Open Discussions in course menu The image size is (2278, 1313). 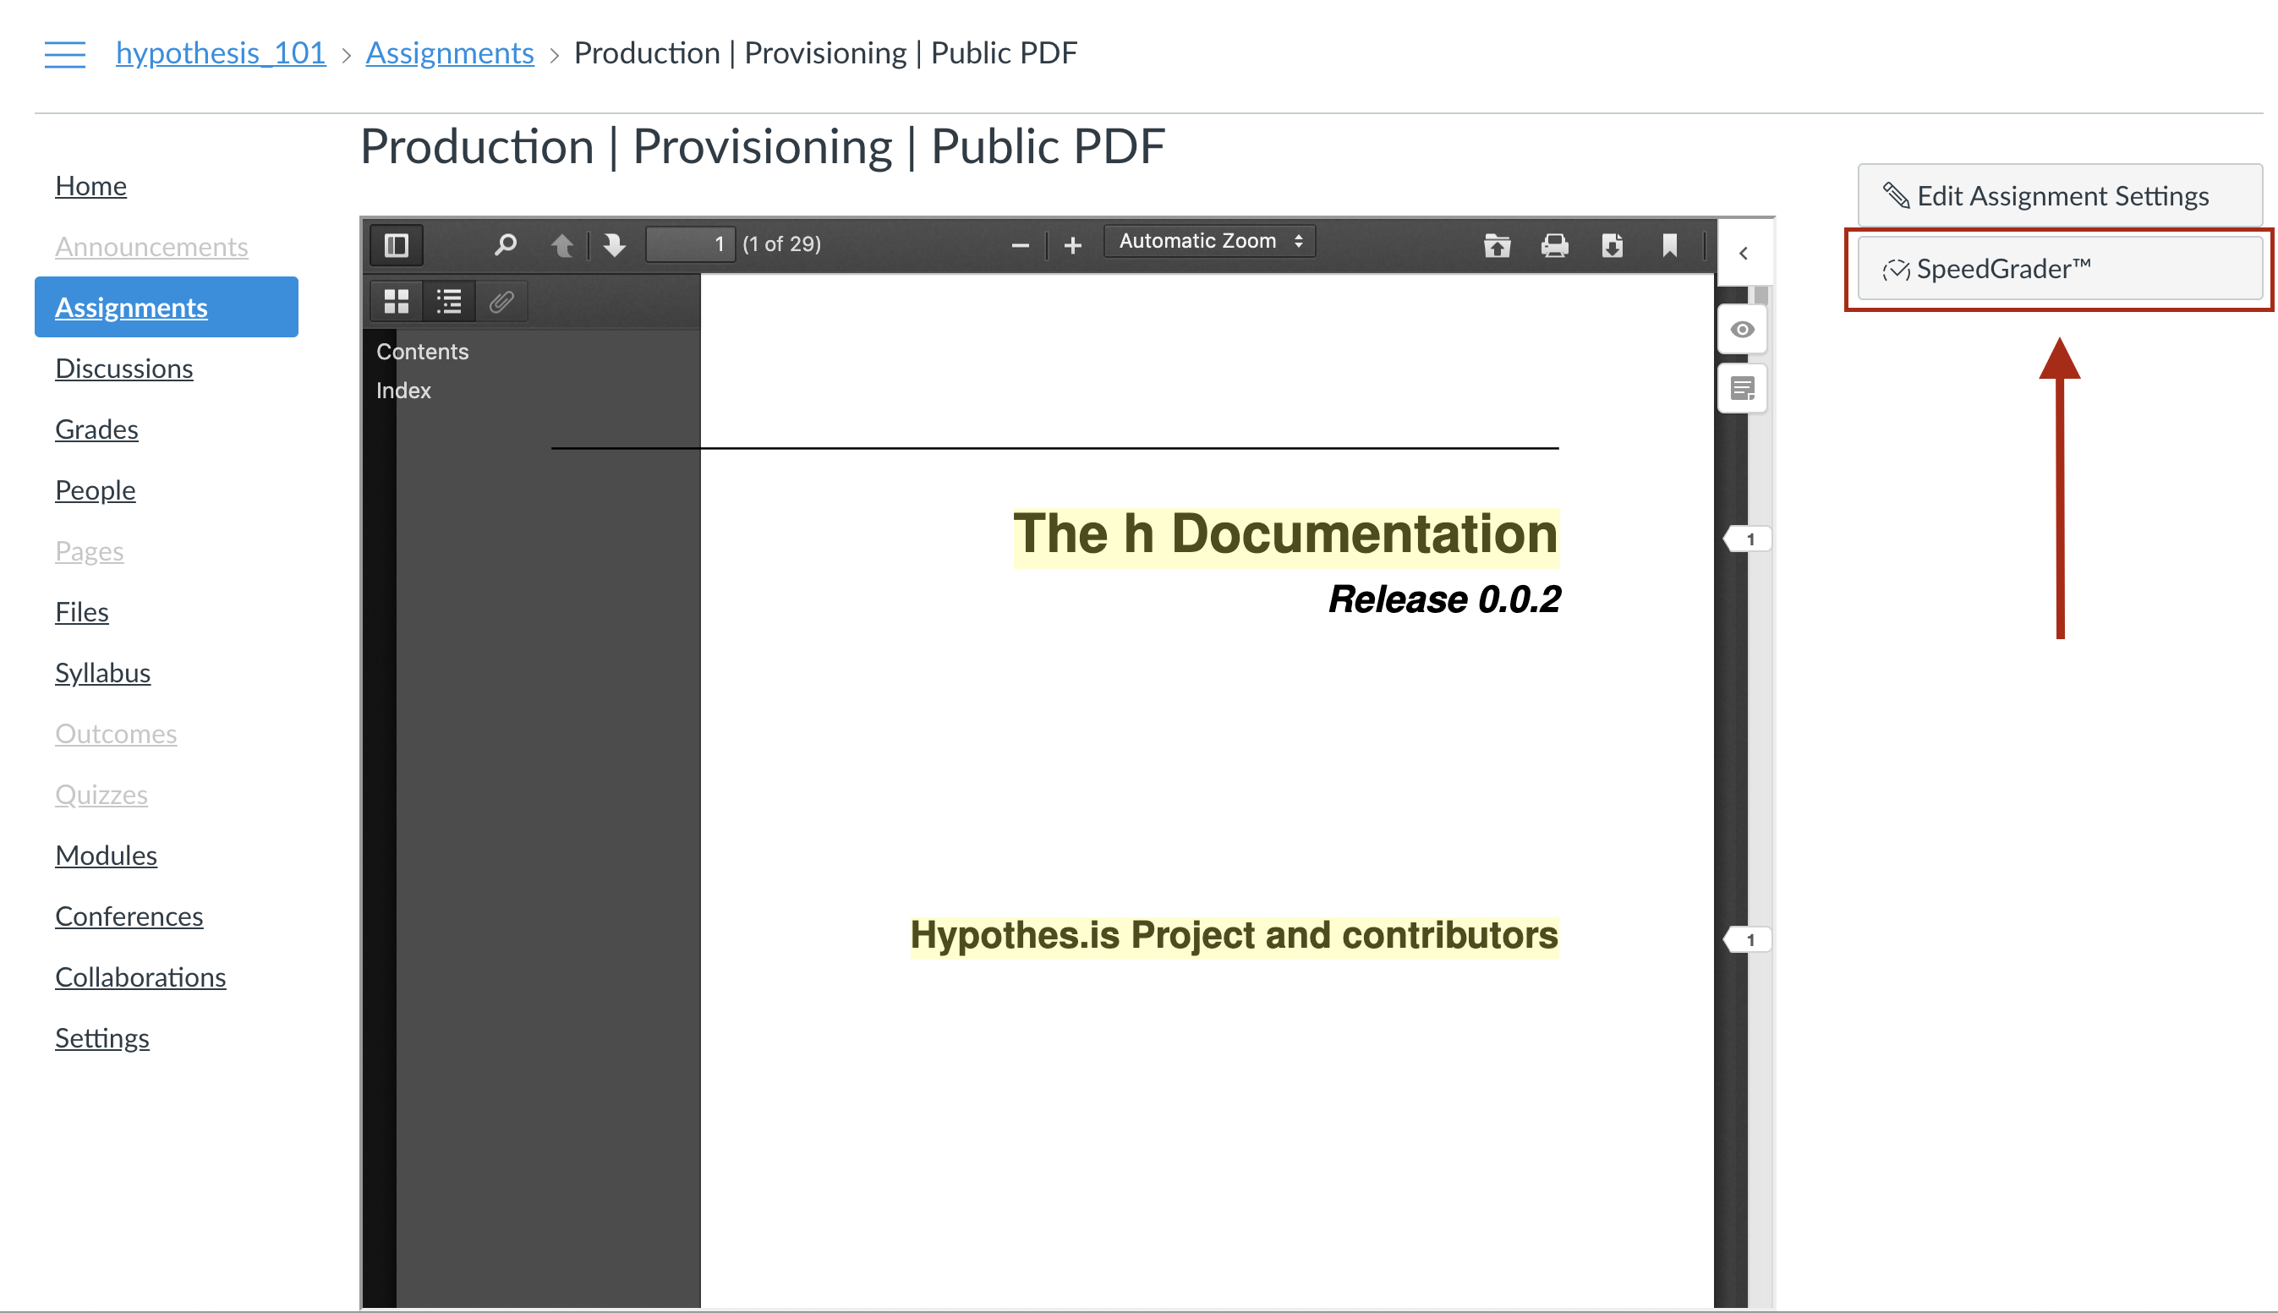click(124, 368)
